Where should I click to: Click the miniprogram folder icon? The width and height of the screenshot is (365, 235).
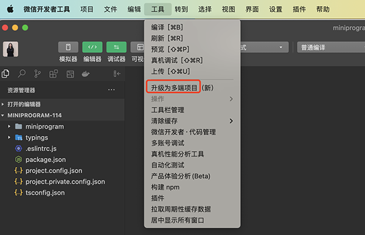click(x=19, y=126)
